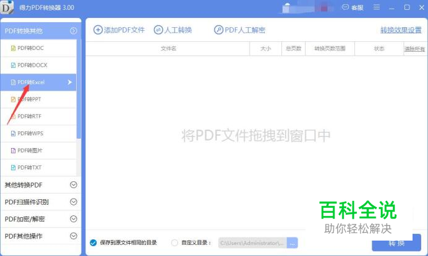Click the PDF人工解密 key icon
This screenshot has width=428, height=256.
coord(219,30)
